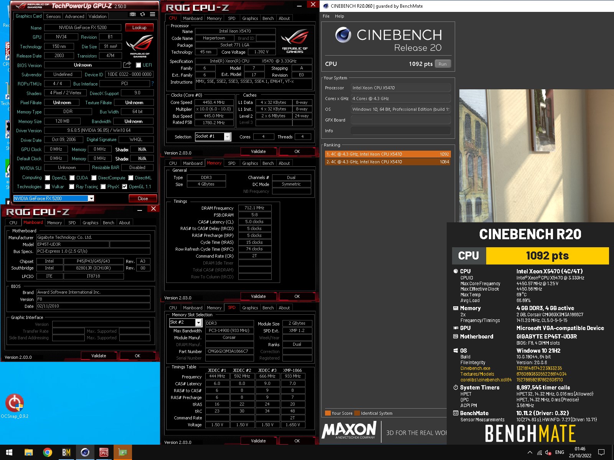Launch Google Chrome from the taskbar
614x460 pixels.
[47, 452]
